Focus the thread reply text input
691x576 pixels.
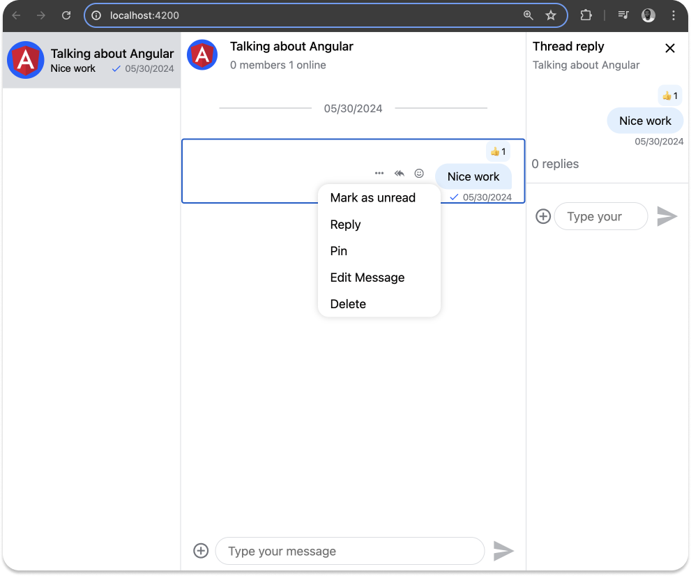coord(601,216)
